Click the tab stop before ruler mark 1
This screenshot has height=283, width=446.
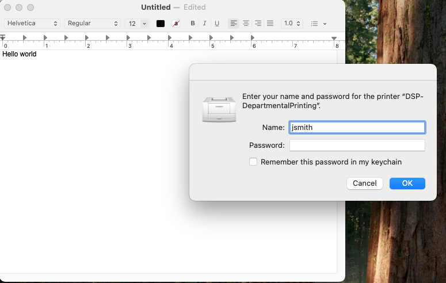[x=25, y=37]
